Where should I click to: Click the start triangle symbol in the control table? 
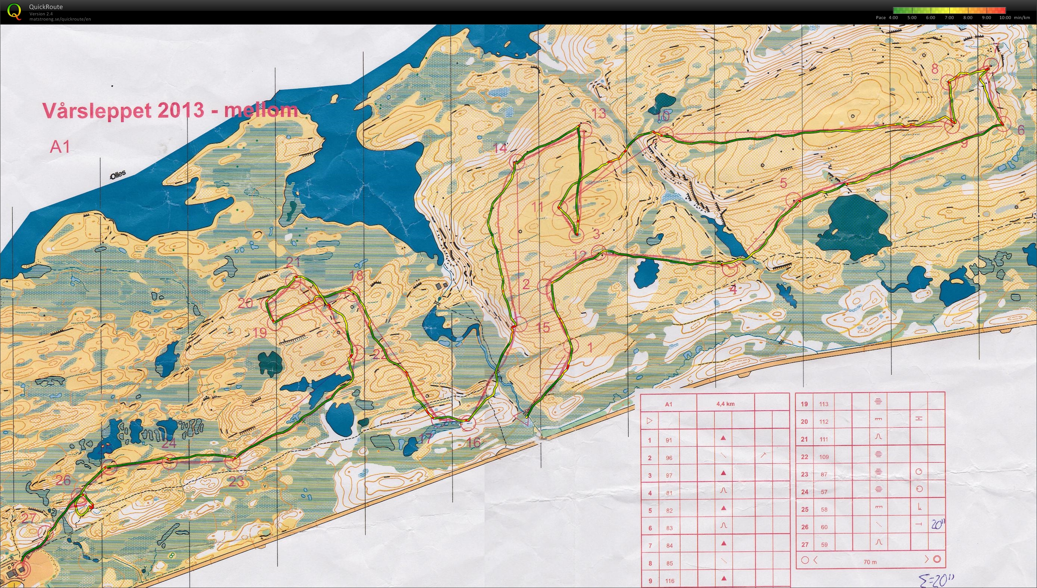[650, 421]
